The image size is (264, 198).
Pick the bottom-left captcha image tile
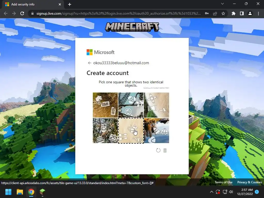coord(105,130)
